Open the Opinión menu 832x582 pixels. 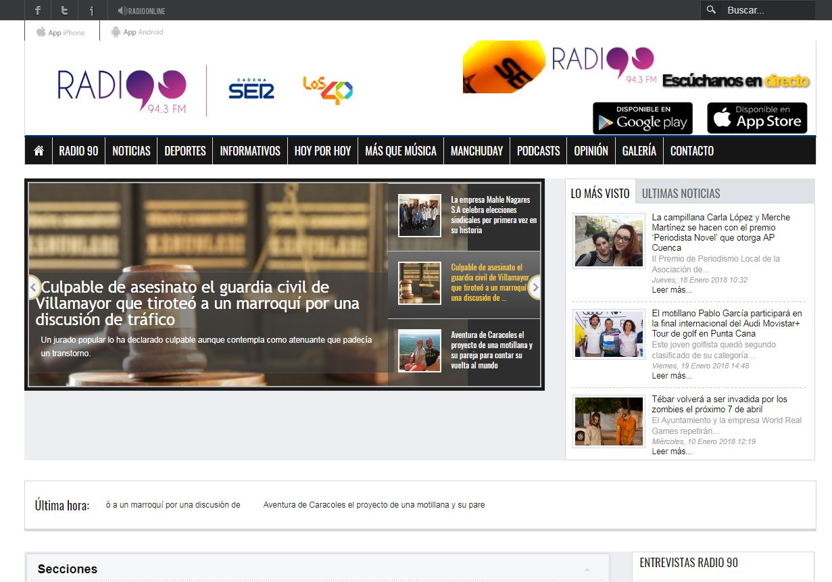[591, 151]
